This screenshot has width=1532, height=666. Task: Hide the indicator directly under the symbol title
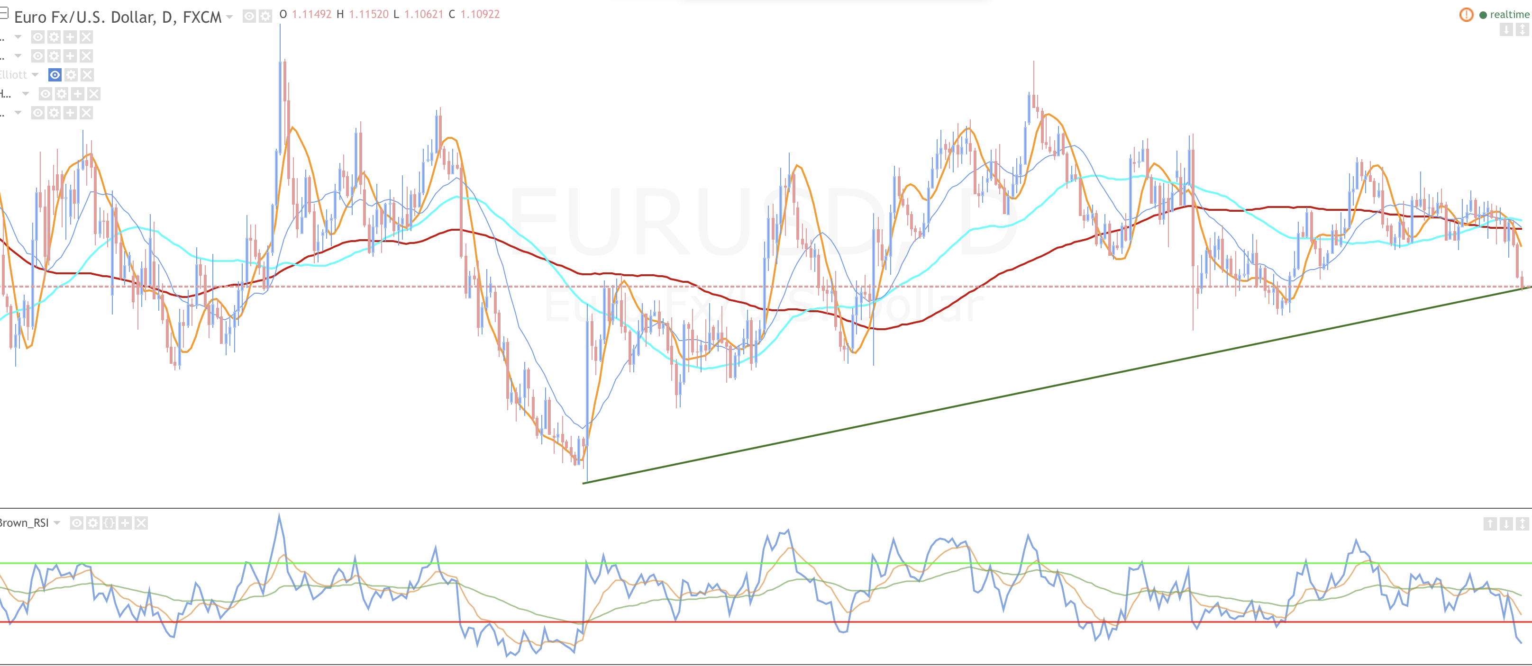[x=38, y=37]
